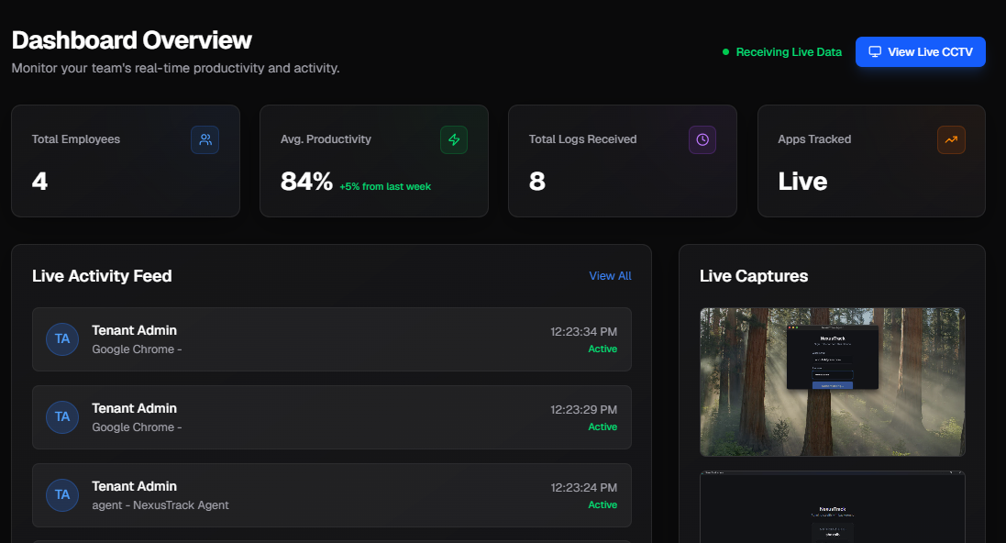Open the second dark live capture thumbnail
This screenshot has width=1006, height=543.
(x=832, y=507)
